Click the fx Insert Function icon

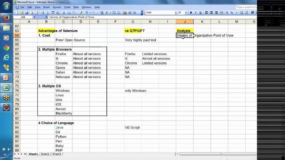[x=46, y=17]
